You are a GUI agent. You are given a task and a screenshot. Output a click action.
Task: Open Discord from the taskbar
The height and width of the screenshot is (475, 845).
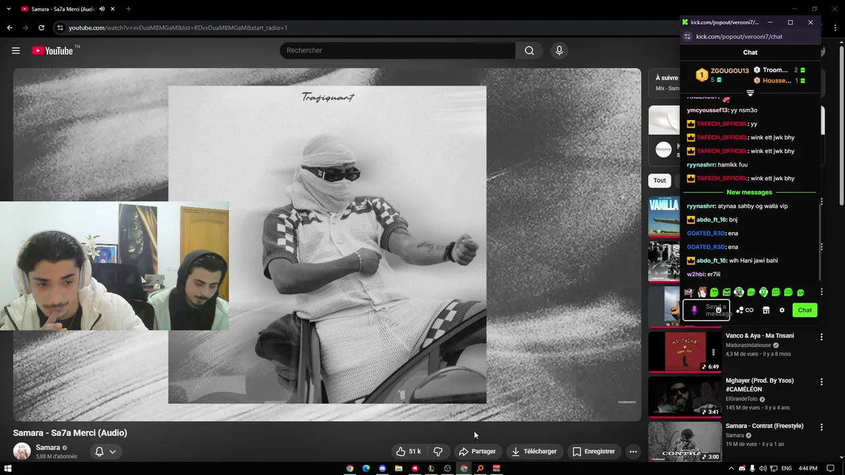pyautogui.click(x=382, y=468)
